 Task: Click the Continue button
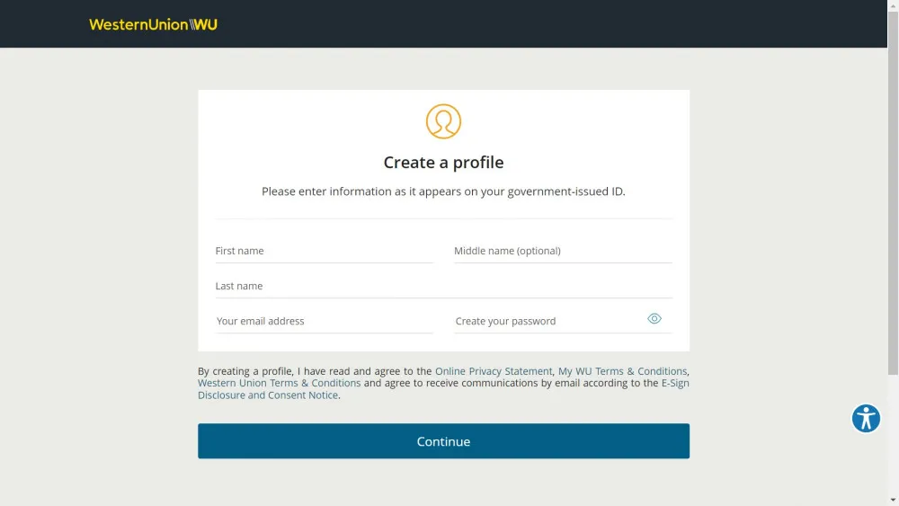click(444, 441)
